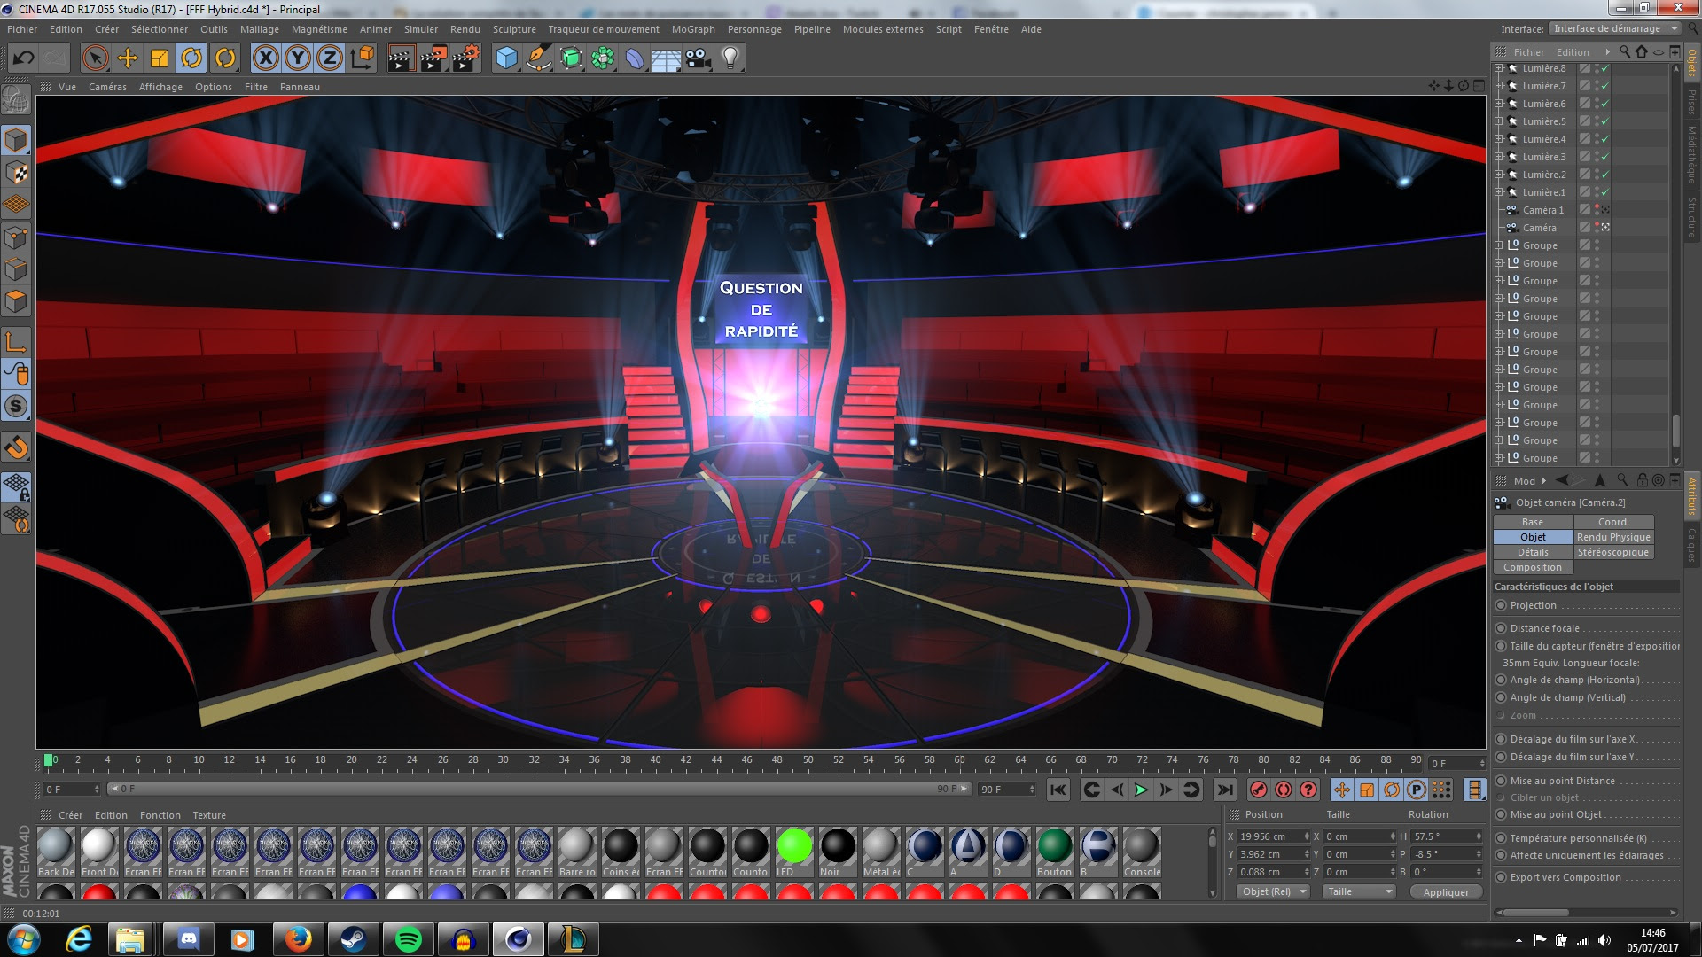Jump to the end of the animation
Image resolution: width=1702 pixels, height=957 pixels.
[1225, 790]
